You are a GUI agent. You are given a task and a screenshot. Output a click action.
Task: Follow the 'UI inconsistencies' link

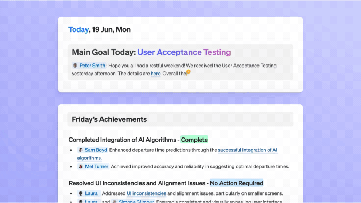pyautogui.click(x=146, y=193)
